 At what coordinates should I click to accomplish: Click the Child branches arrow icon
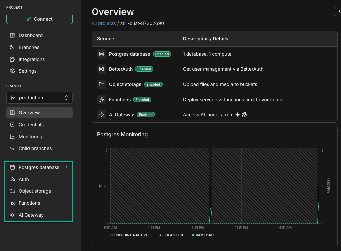coord(12,149)
